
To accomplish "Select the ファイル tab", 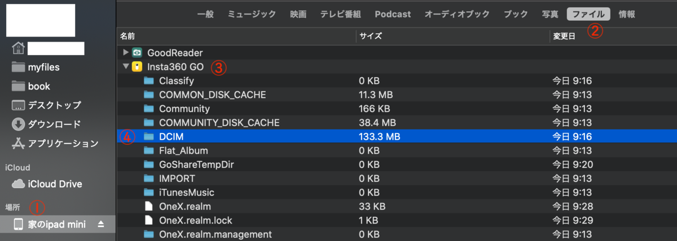I will click(x=588, y=14).
